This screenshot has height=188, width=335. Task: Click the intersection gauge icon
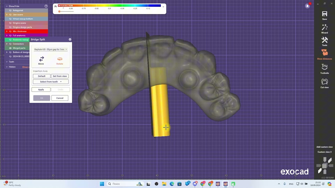[55, 6]
